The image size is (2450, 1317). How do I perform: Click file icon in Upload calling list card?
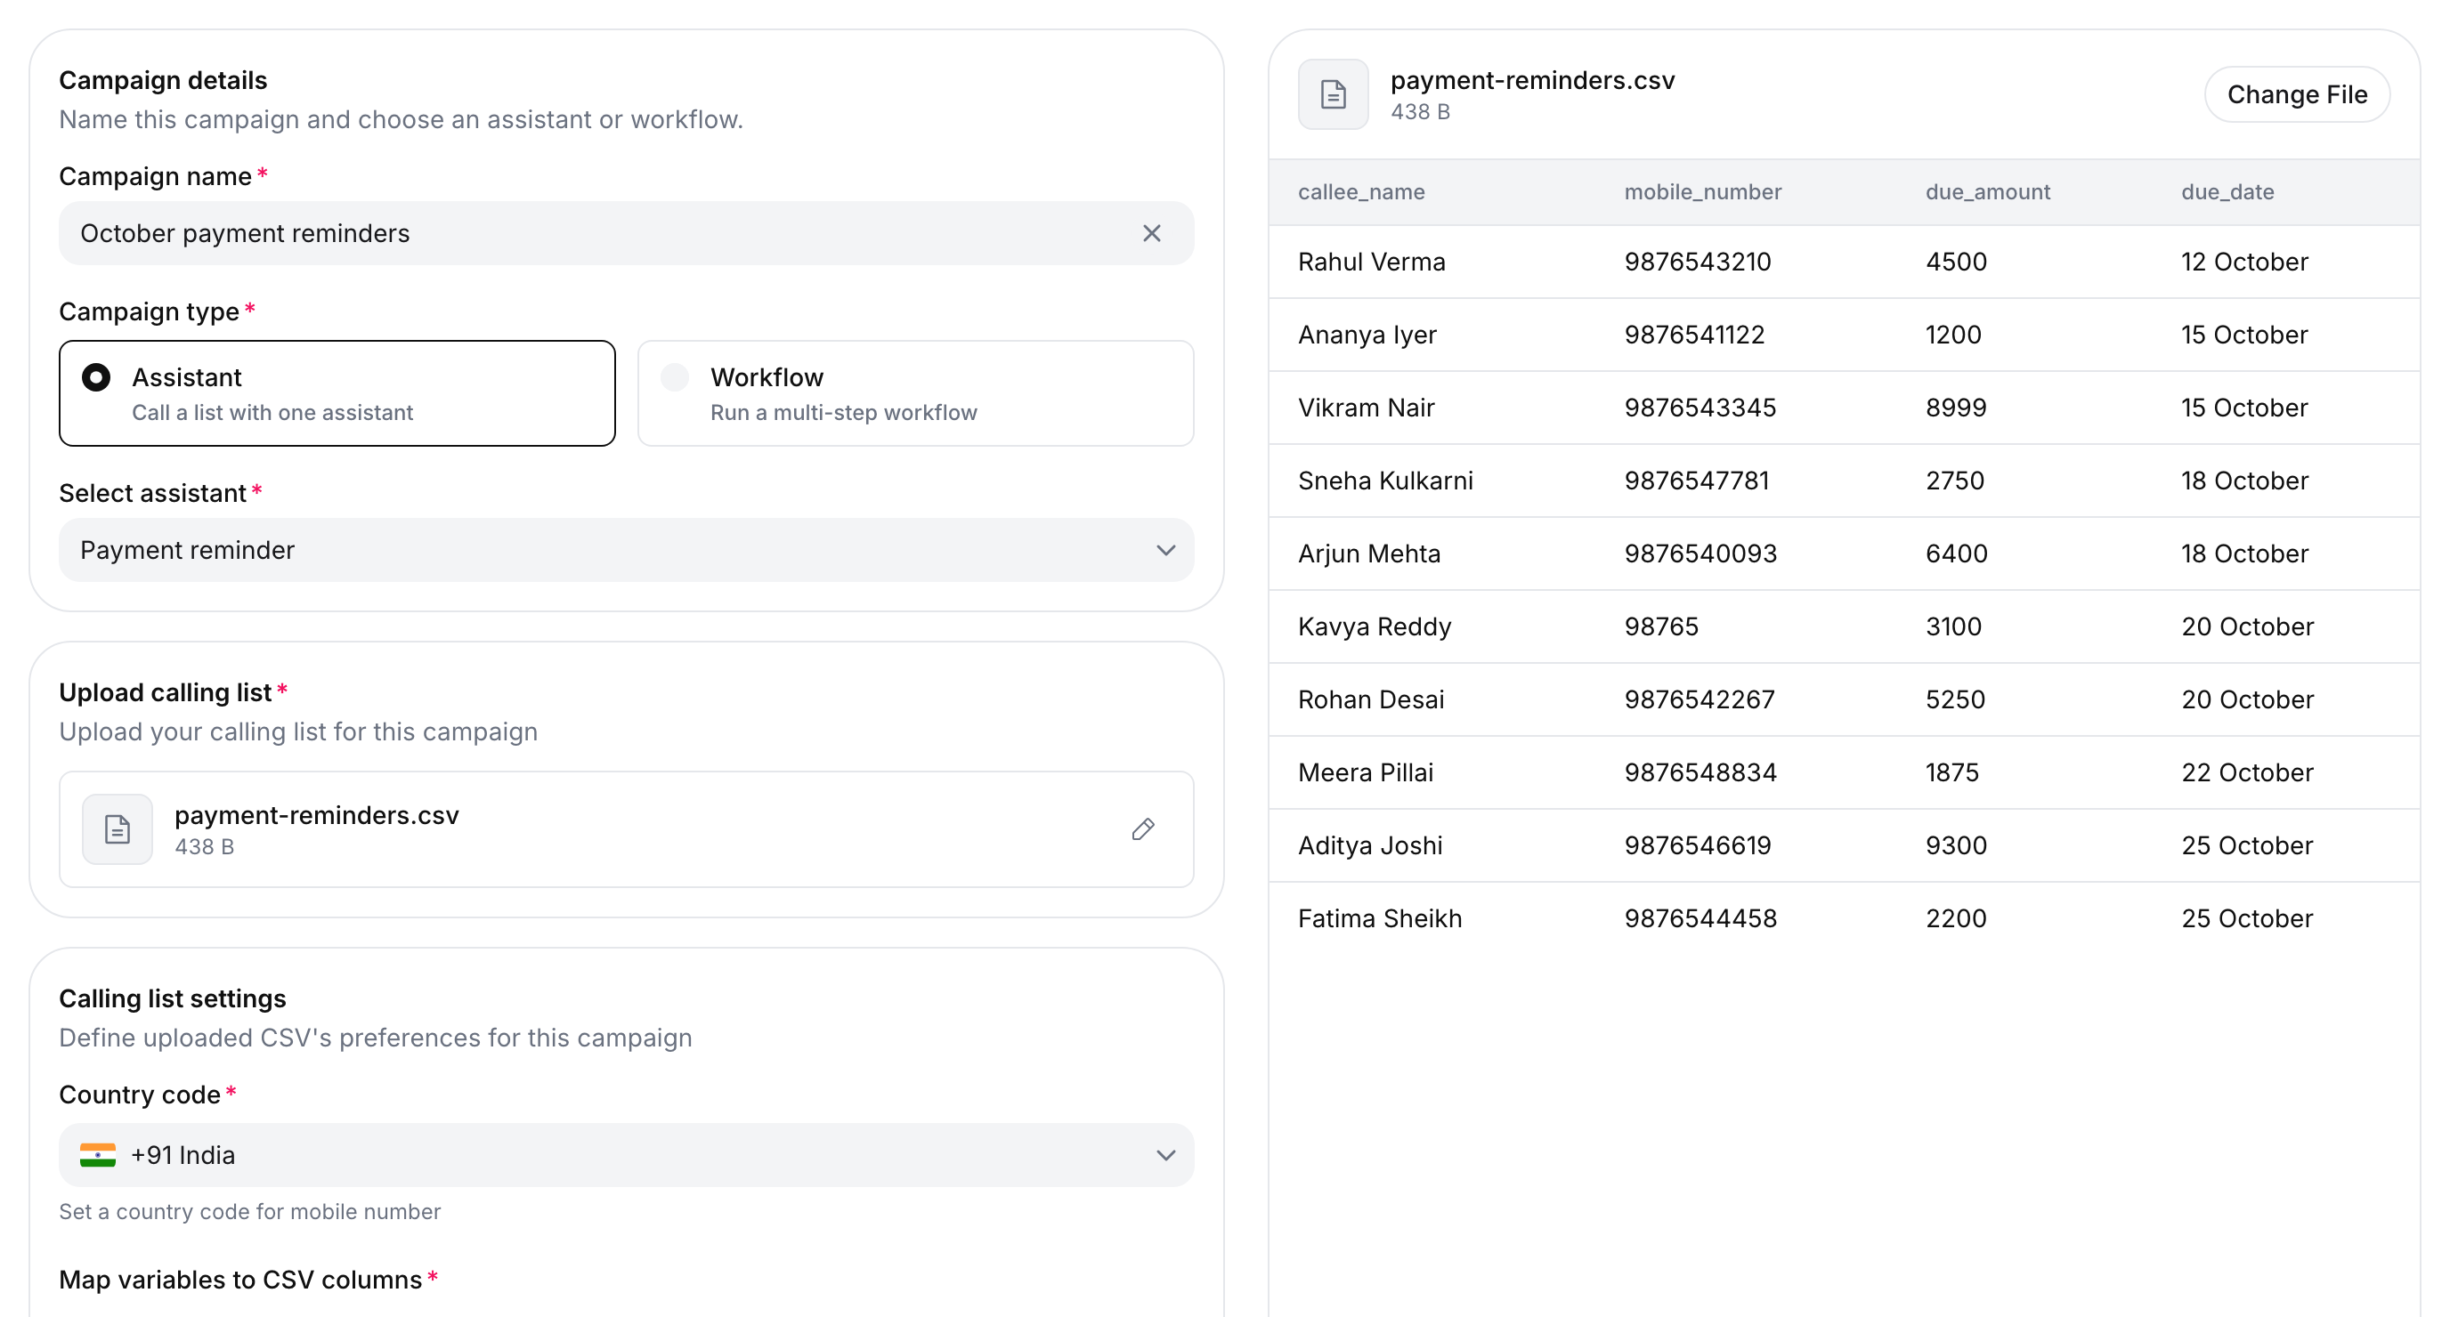(x=117, y=829)
